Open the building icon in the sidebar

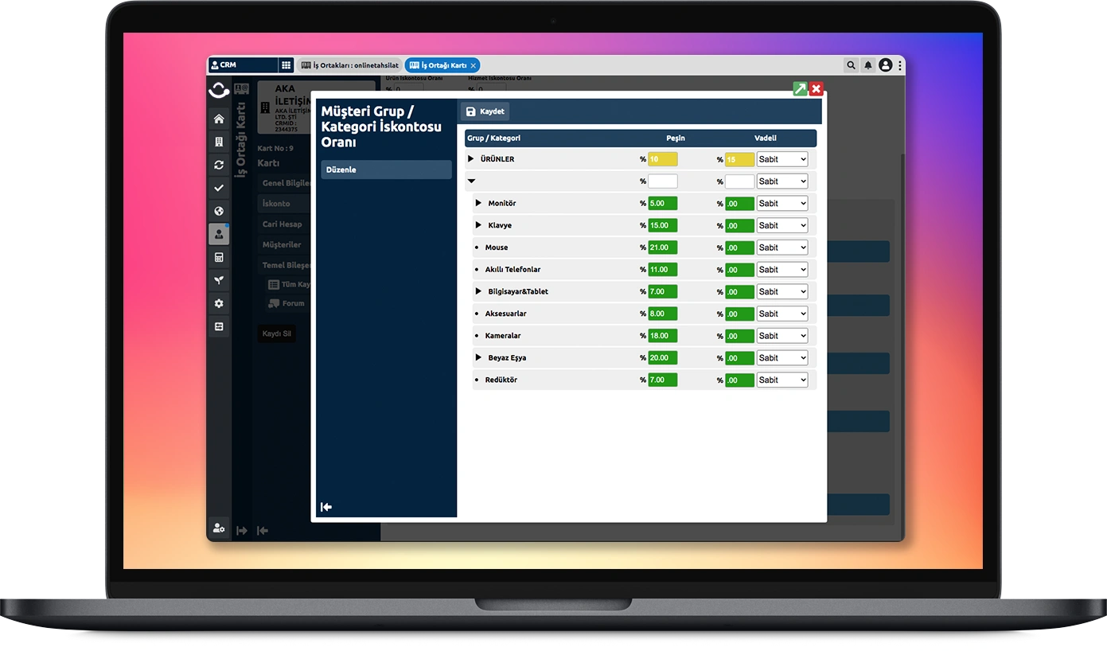point(219,142)
